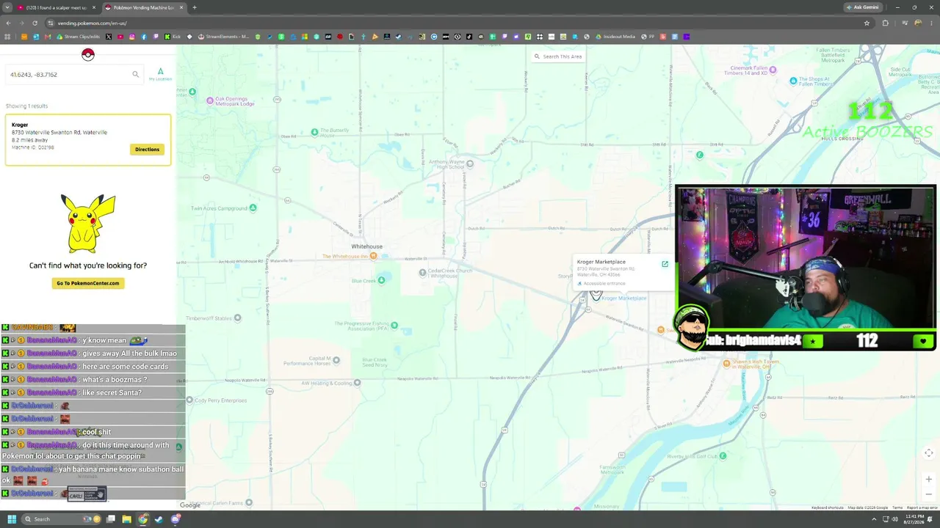The width and height of the screenshot is (940, 528).
Task: Click the webcam overlay video
Action: click(x=806, y=258)
